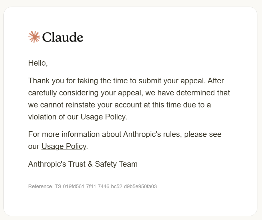Viewport: 262px width, 220px height.
Task: Open the underlined Usage Policy link
Action: pyautogui.click(x=64, y=146)
